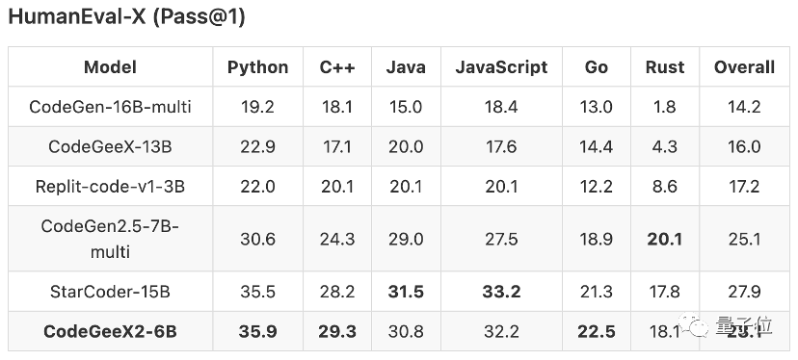
Task: Click the JavaScript column header
Action: coord(501,67)
